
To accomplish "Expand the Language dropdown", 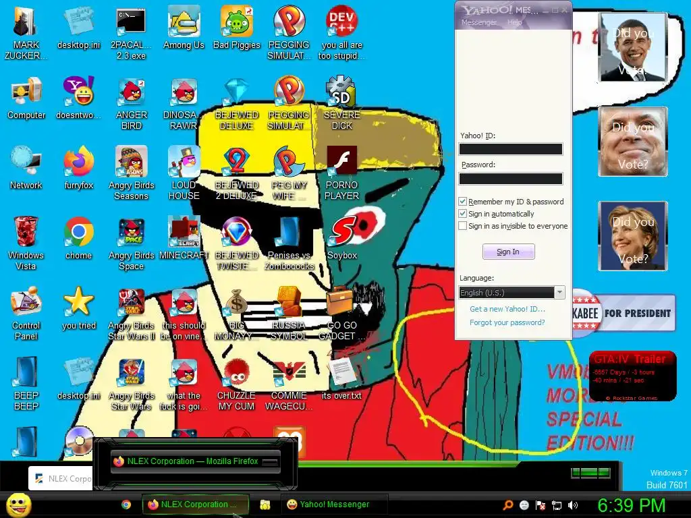I will (559, 293).
